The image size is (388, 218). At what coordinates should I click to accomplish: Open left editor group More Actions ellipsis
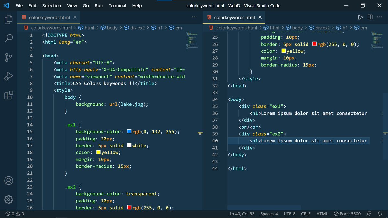[x=194, y=17]
